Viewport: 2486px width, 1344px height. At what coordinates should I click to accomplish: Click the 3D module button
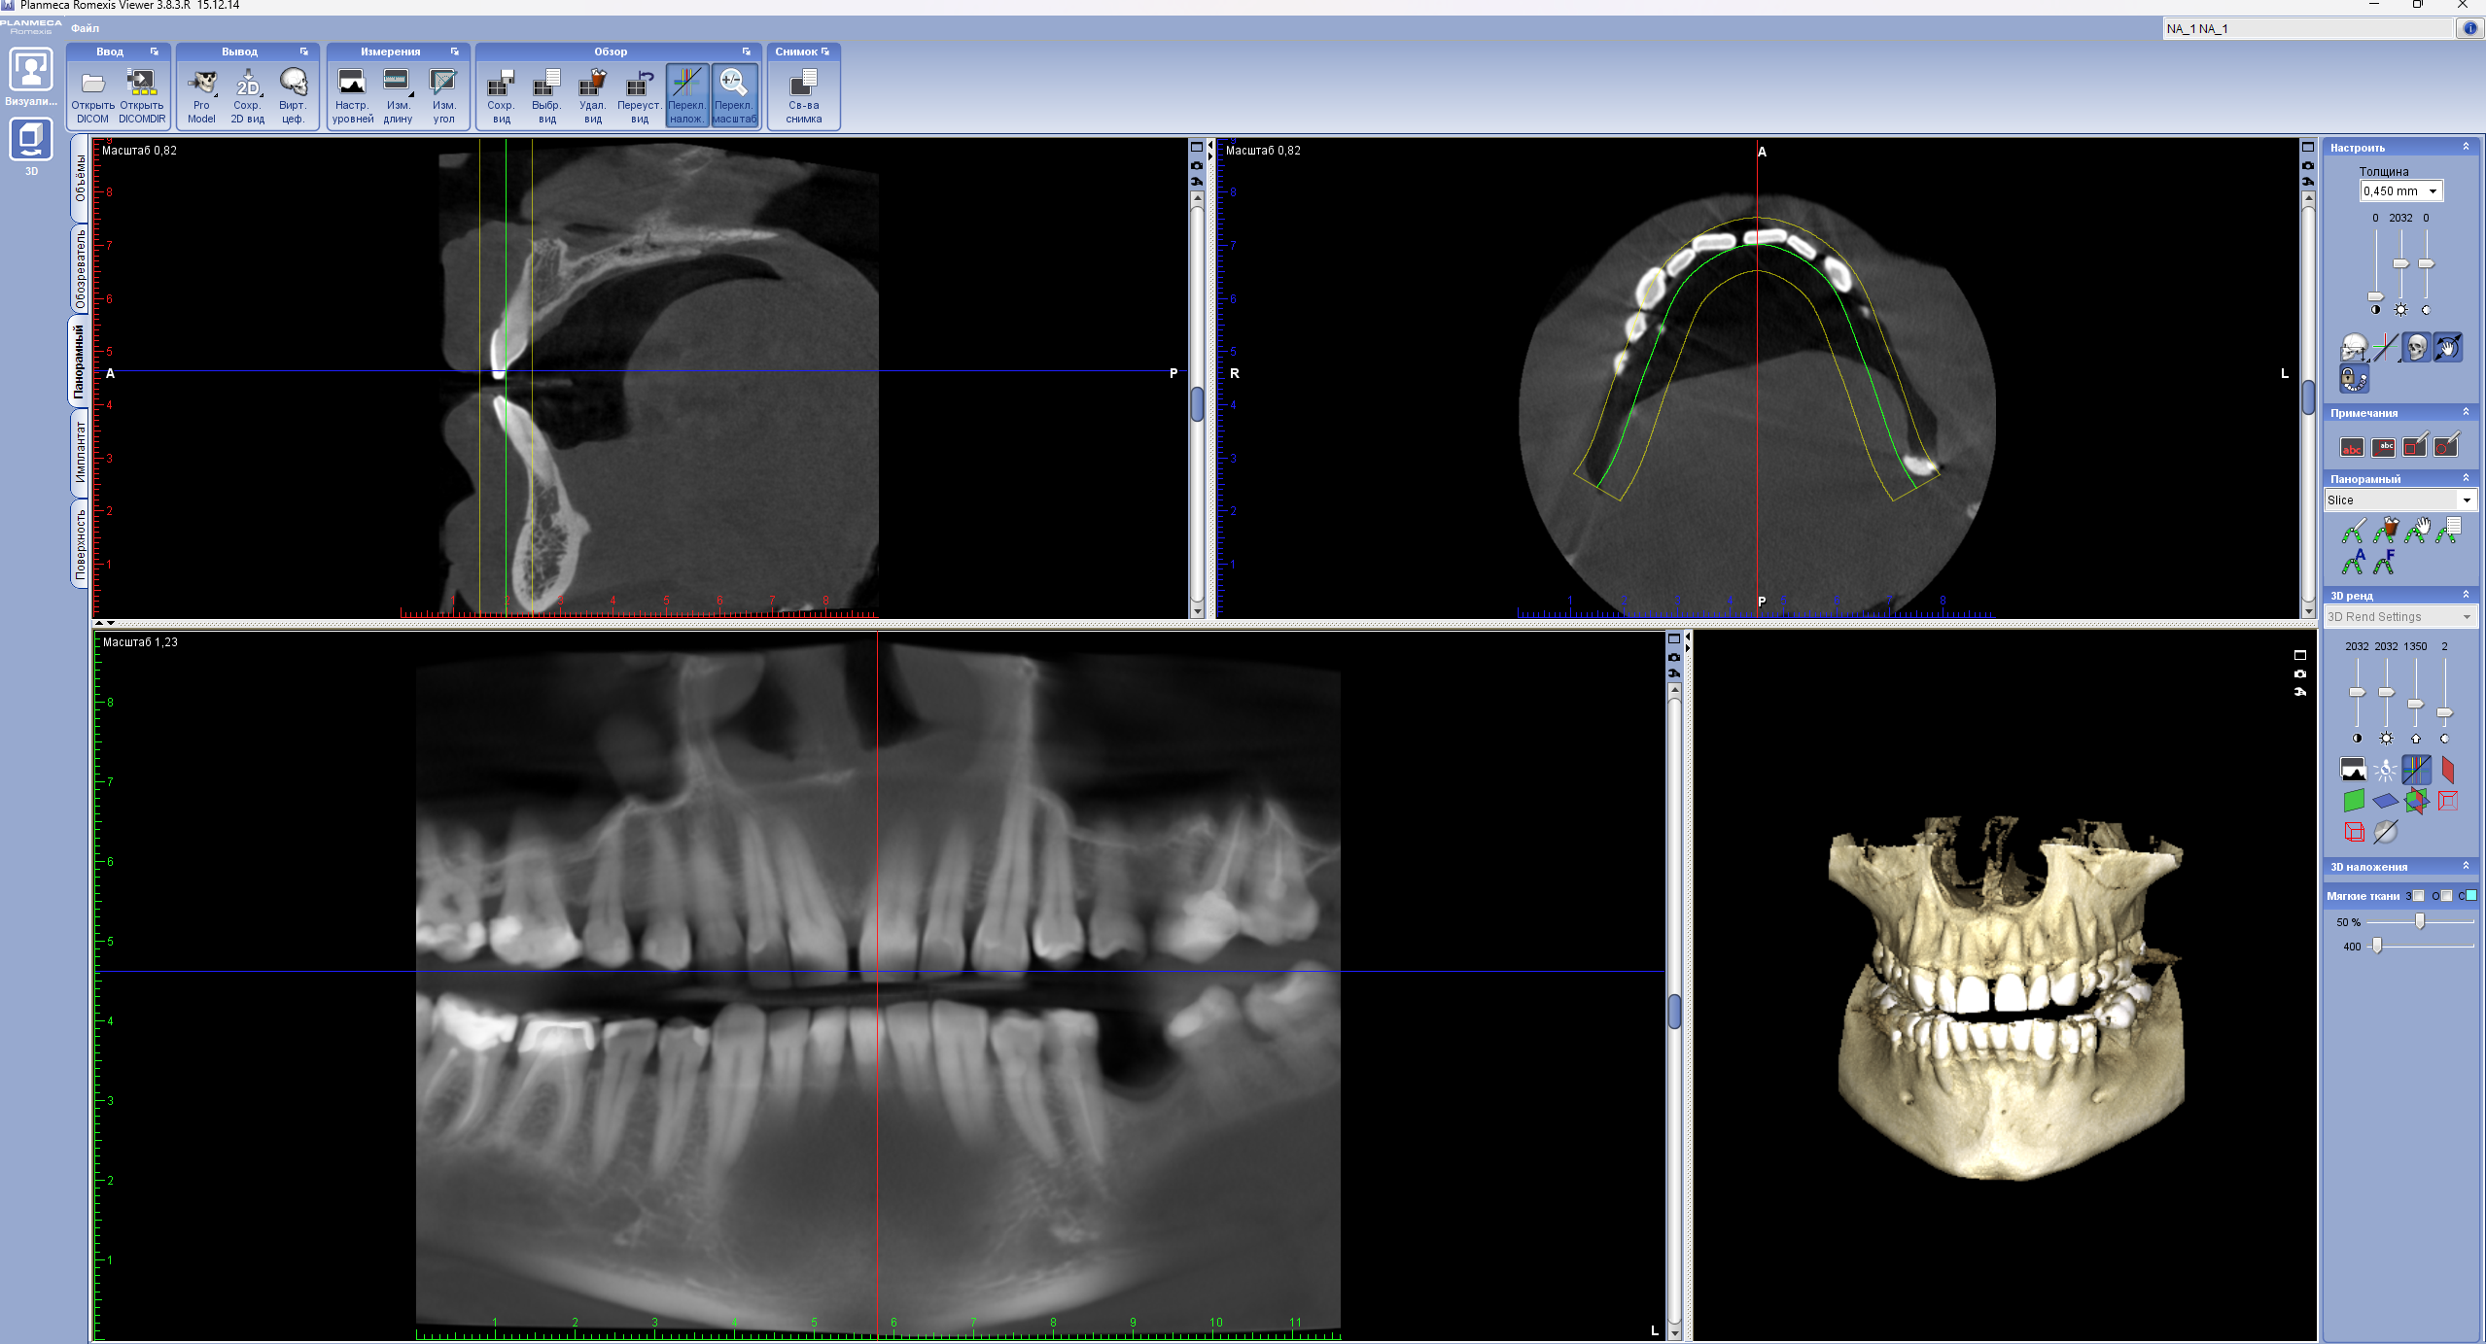[x=31, y=147]
